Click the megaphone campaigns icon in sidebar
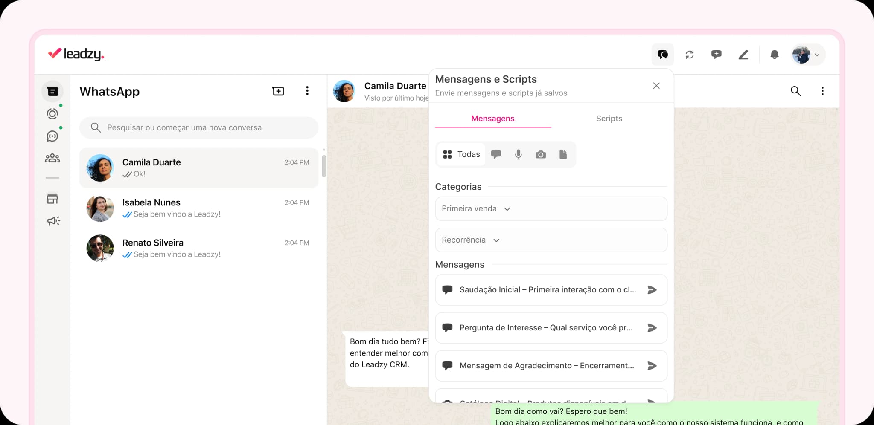Image resolution: width=874 pixels, height=425 pixels. point(52,221)
